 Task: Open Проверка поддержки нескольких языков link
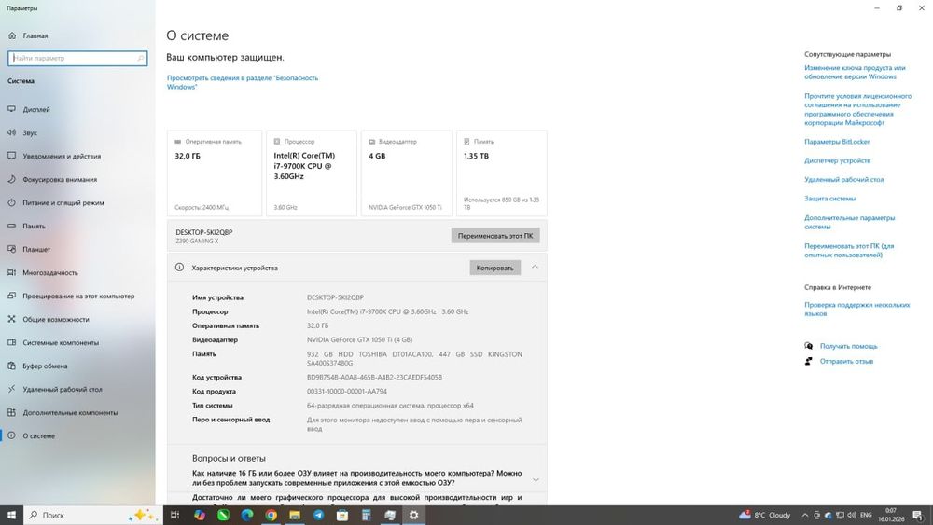856,309
